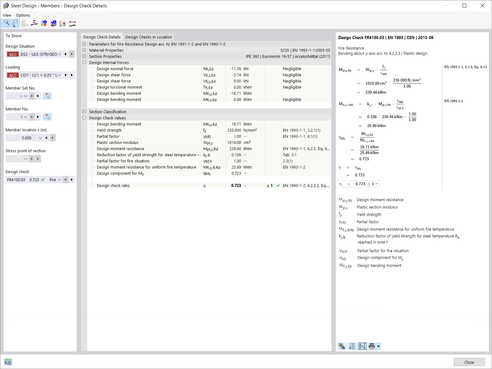Click the stress distribution toolbar icon

pos(34,23)
